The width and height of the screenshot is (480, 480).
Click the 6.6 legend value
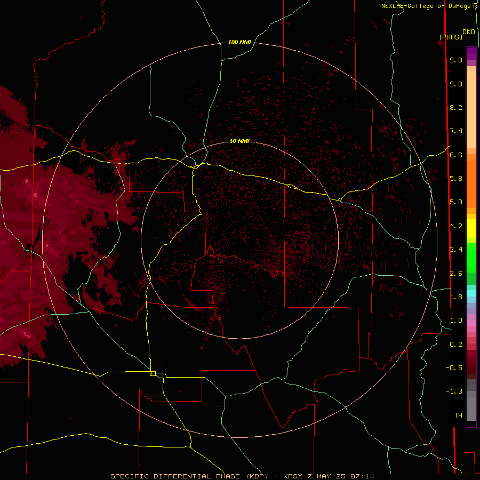[456, 155]
